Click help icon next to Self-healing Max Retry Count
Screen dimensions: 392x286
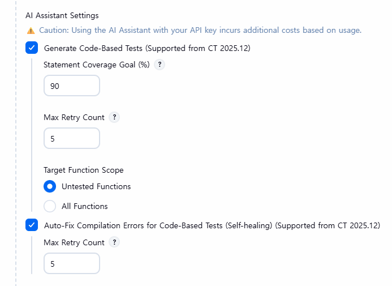pyautogui.click(x=114, y=242)
